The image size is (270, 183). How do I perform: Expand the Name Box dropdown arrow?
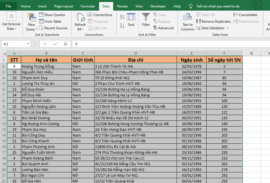[x=28, y=44]
